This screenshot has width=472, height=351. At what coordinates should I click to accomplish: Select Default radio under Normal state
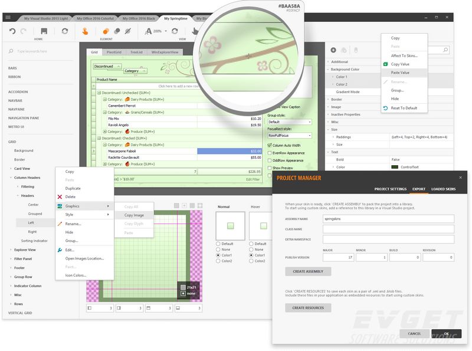coord(218,244)
